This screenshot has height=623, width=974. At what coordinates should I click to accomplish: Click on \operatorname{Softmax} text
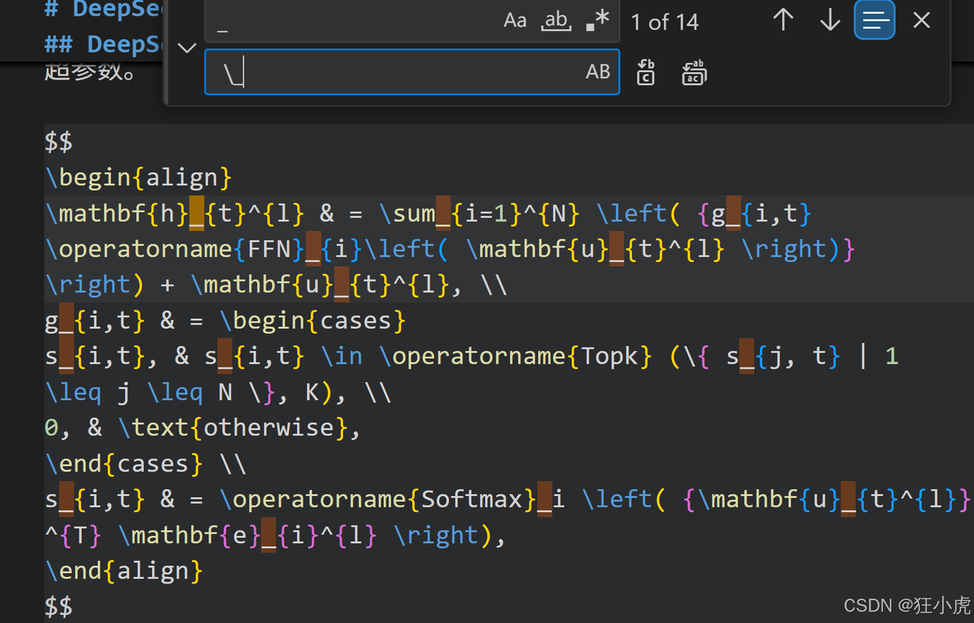tap(378, 500)
